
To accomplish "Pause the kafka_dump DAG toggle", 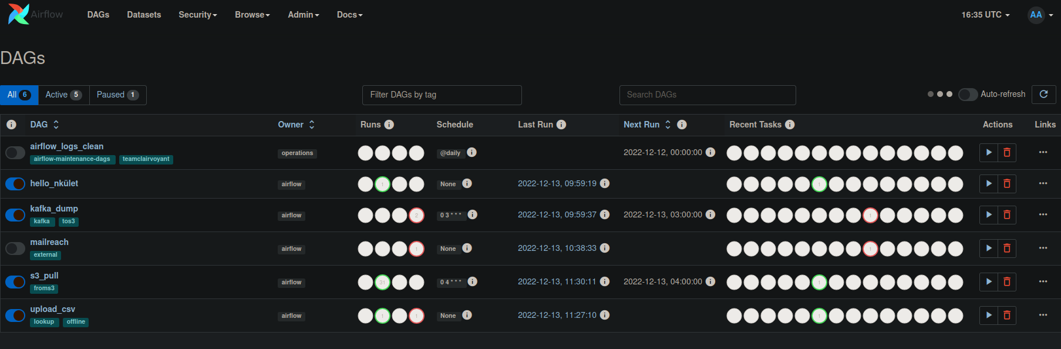I will pos(15,215).
